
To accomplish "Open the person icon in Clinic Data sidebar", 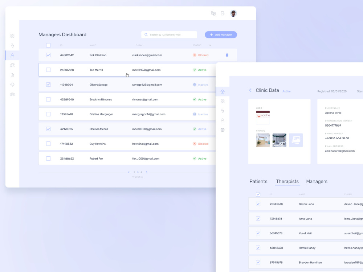I will point(223,120).
